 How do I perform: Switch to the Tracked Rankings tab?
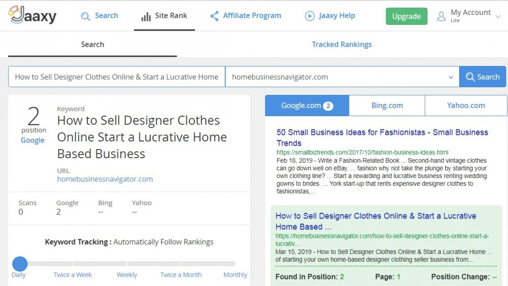[x=342, y=44]
